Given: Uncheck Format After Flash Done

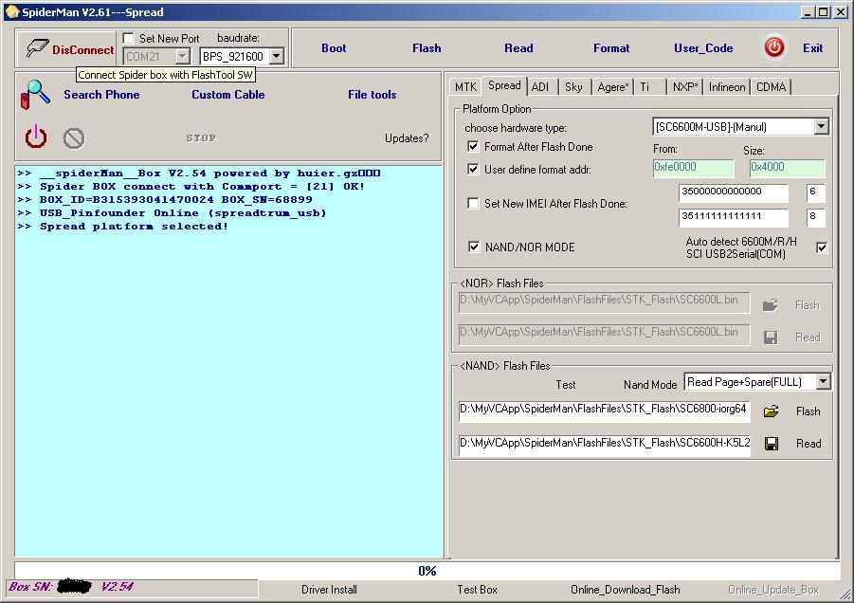Looking at the screenshot, I should [x=473, y=147].
